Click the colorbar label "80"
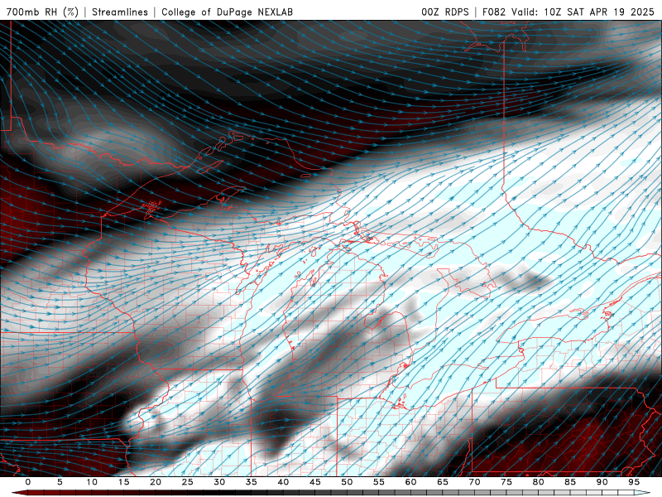The height and width of the screenshot is (497, 662). (x=539, y=482)
